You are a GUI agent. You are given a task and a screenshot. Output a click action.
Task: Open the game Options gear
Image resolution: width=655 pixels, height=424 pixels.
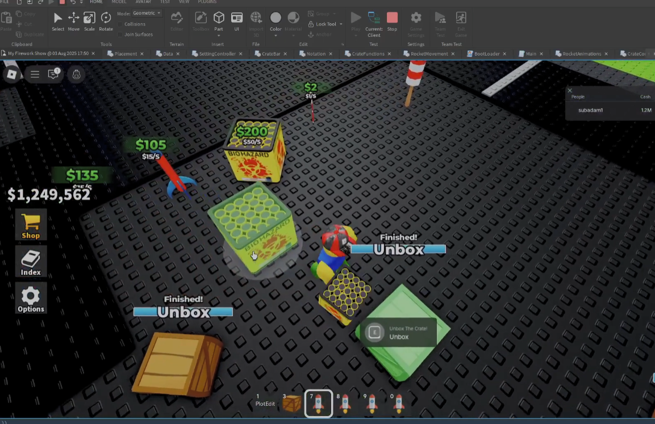31,299
